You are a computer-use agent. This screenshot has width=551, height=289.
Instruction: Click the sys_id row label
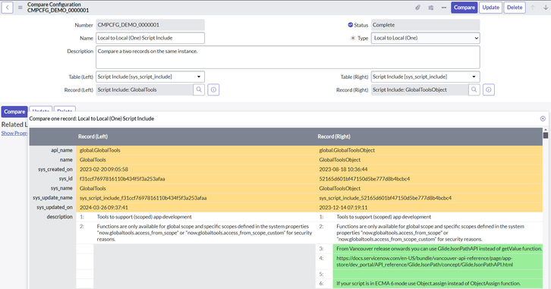click(x=66, y=179)
